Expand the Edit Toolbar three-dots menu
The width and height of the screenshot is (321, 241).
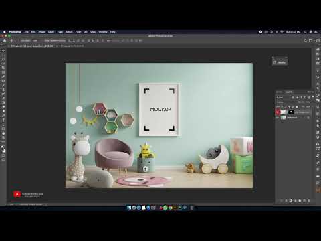point(3,142)
